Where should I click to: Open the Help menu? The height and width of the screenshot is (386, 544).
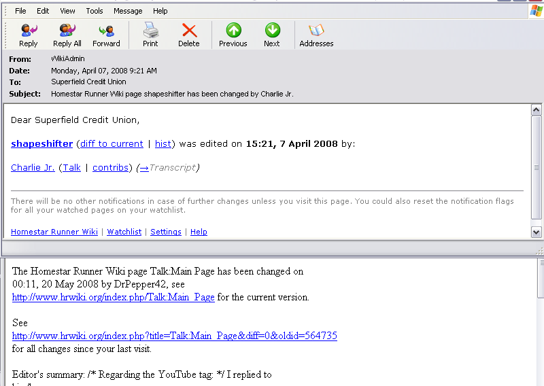tap(160, 11)
